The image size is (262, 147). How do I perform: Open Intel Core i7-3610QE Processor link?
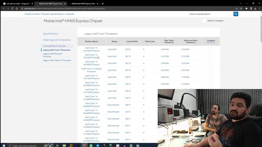[x=91, y=63]
